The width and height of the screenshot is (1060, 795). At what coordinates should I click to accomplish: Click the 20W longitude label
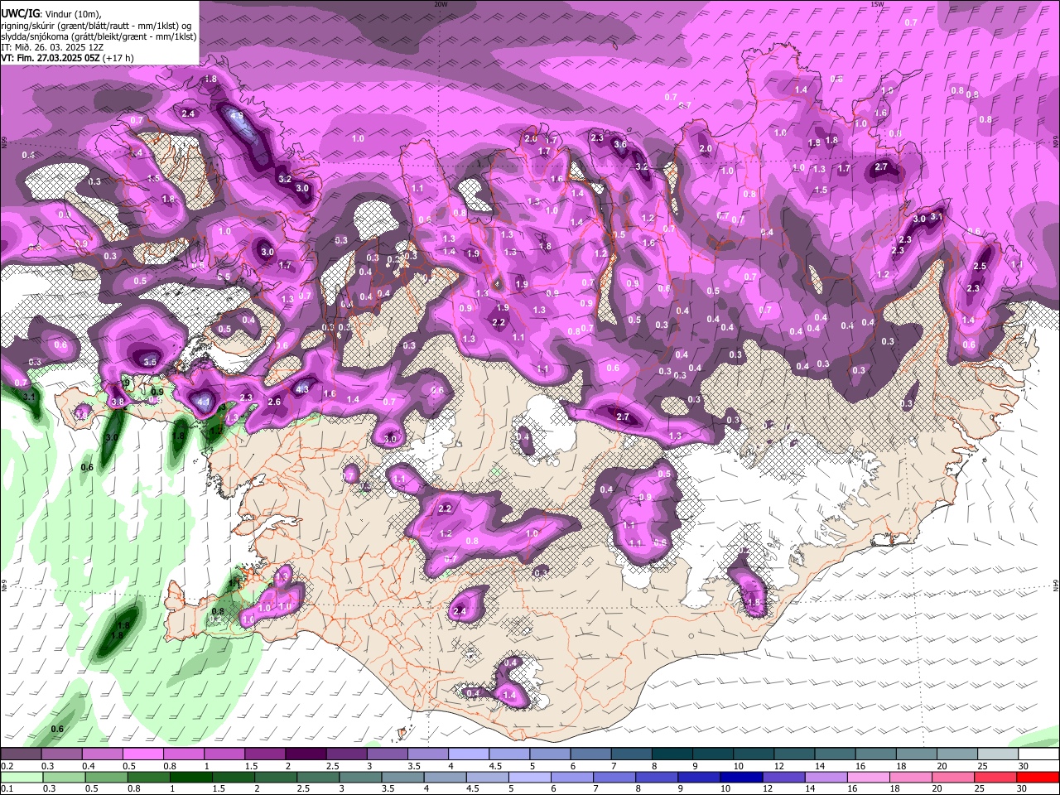pos(441,4)
